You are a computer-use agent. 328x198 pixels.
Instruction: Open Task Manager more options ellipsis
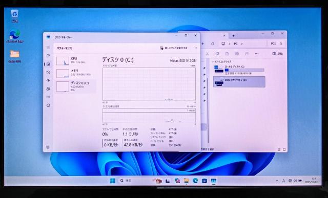coord(195,48)
